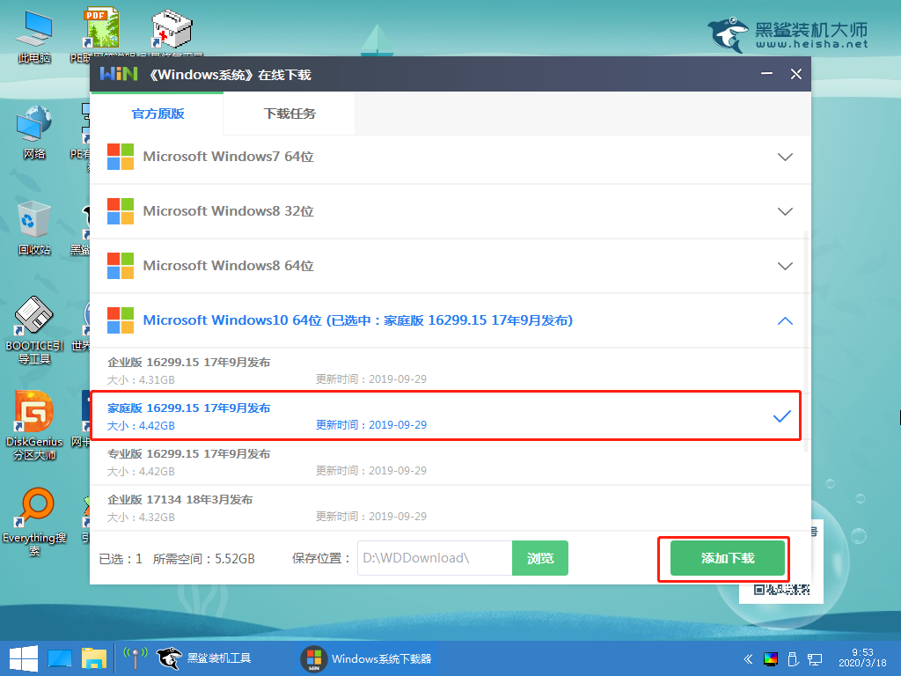The width and height of the screenshot is (901, 676).
Task: Open File Explorer from taskbar
Action: point(93,658)
